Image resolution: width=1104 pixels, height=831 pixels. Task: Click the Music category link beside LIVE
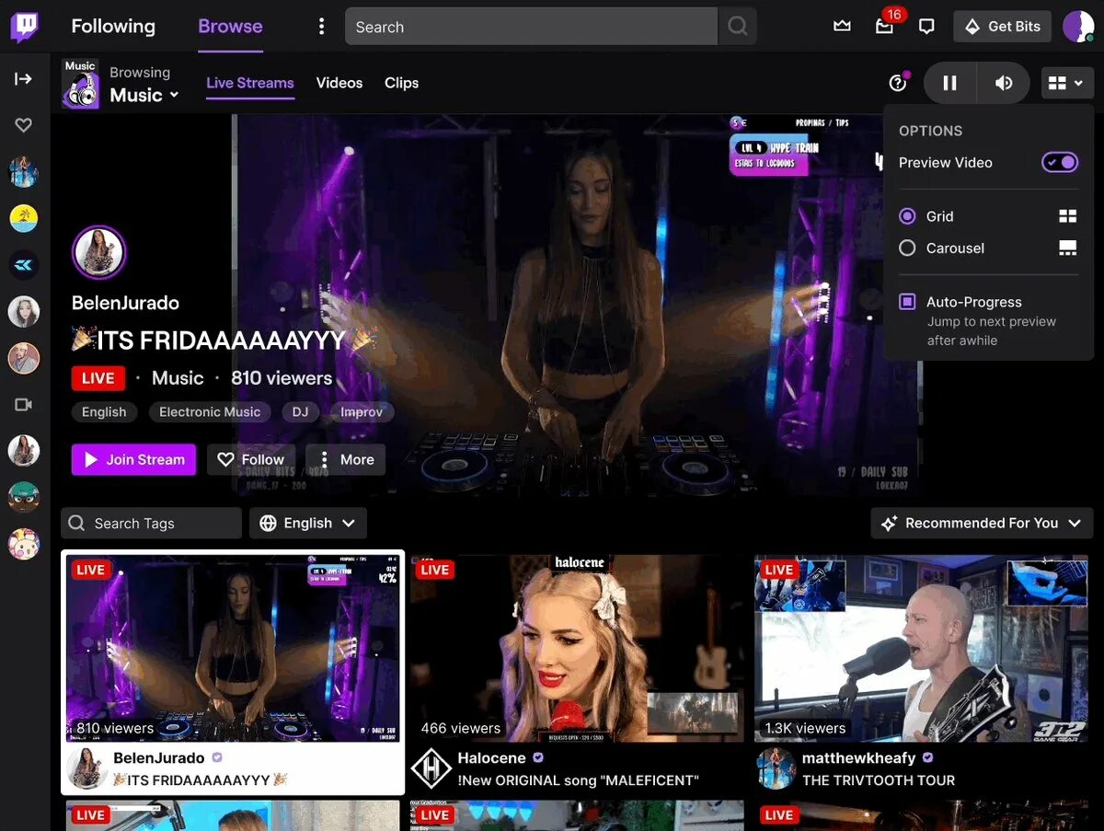coord(178,378)
